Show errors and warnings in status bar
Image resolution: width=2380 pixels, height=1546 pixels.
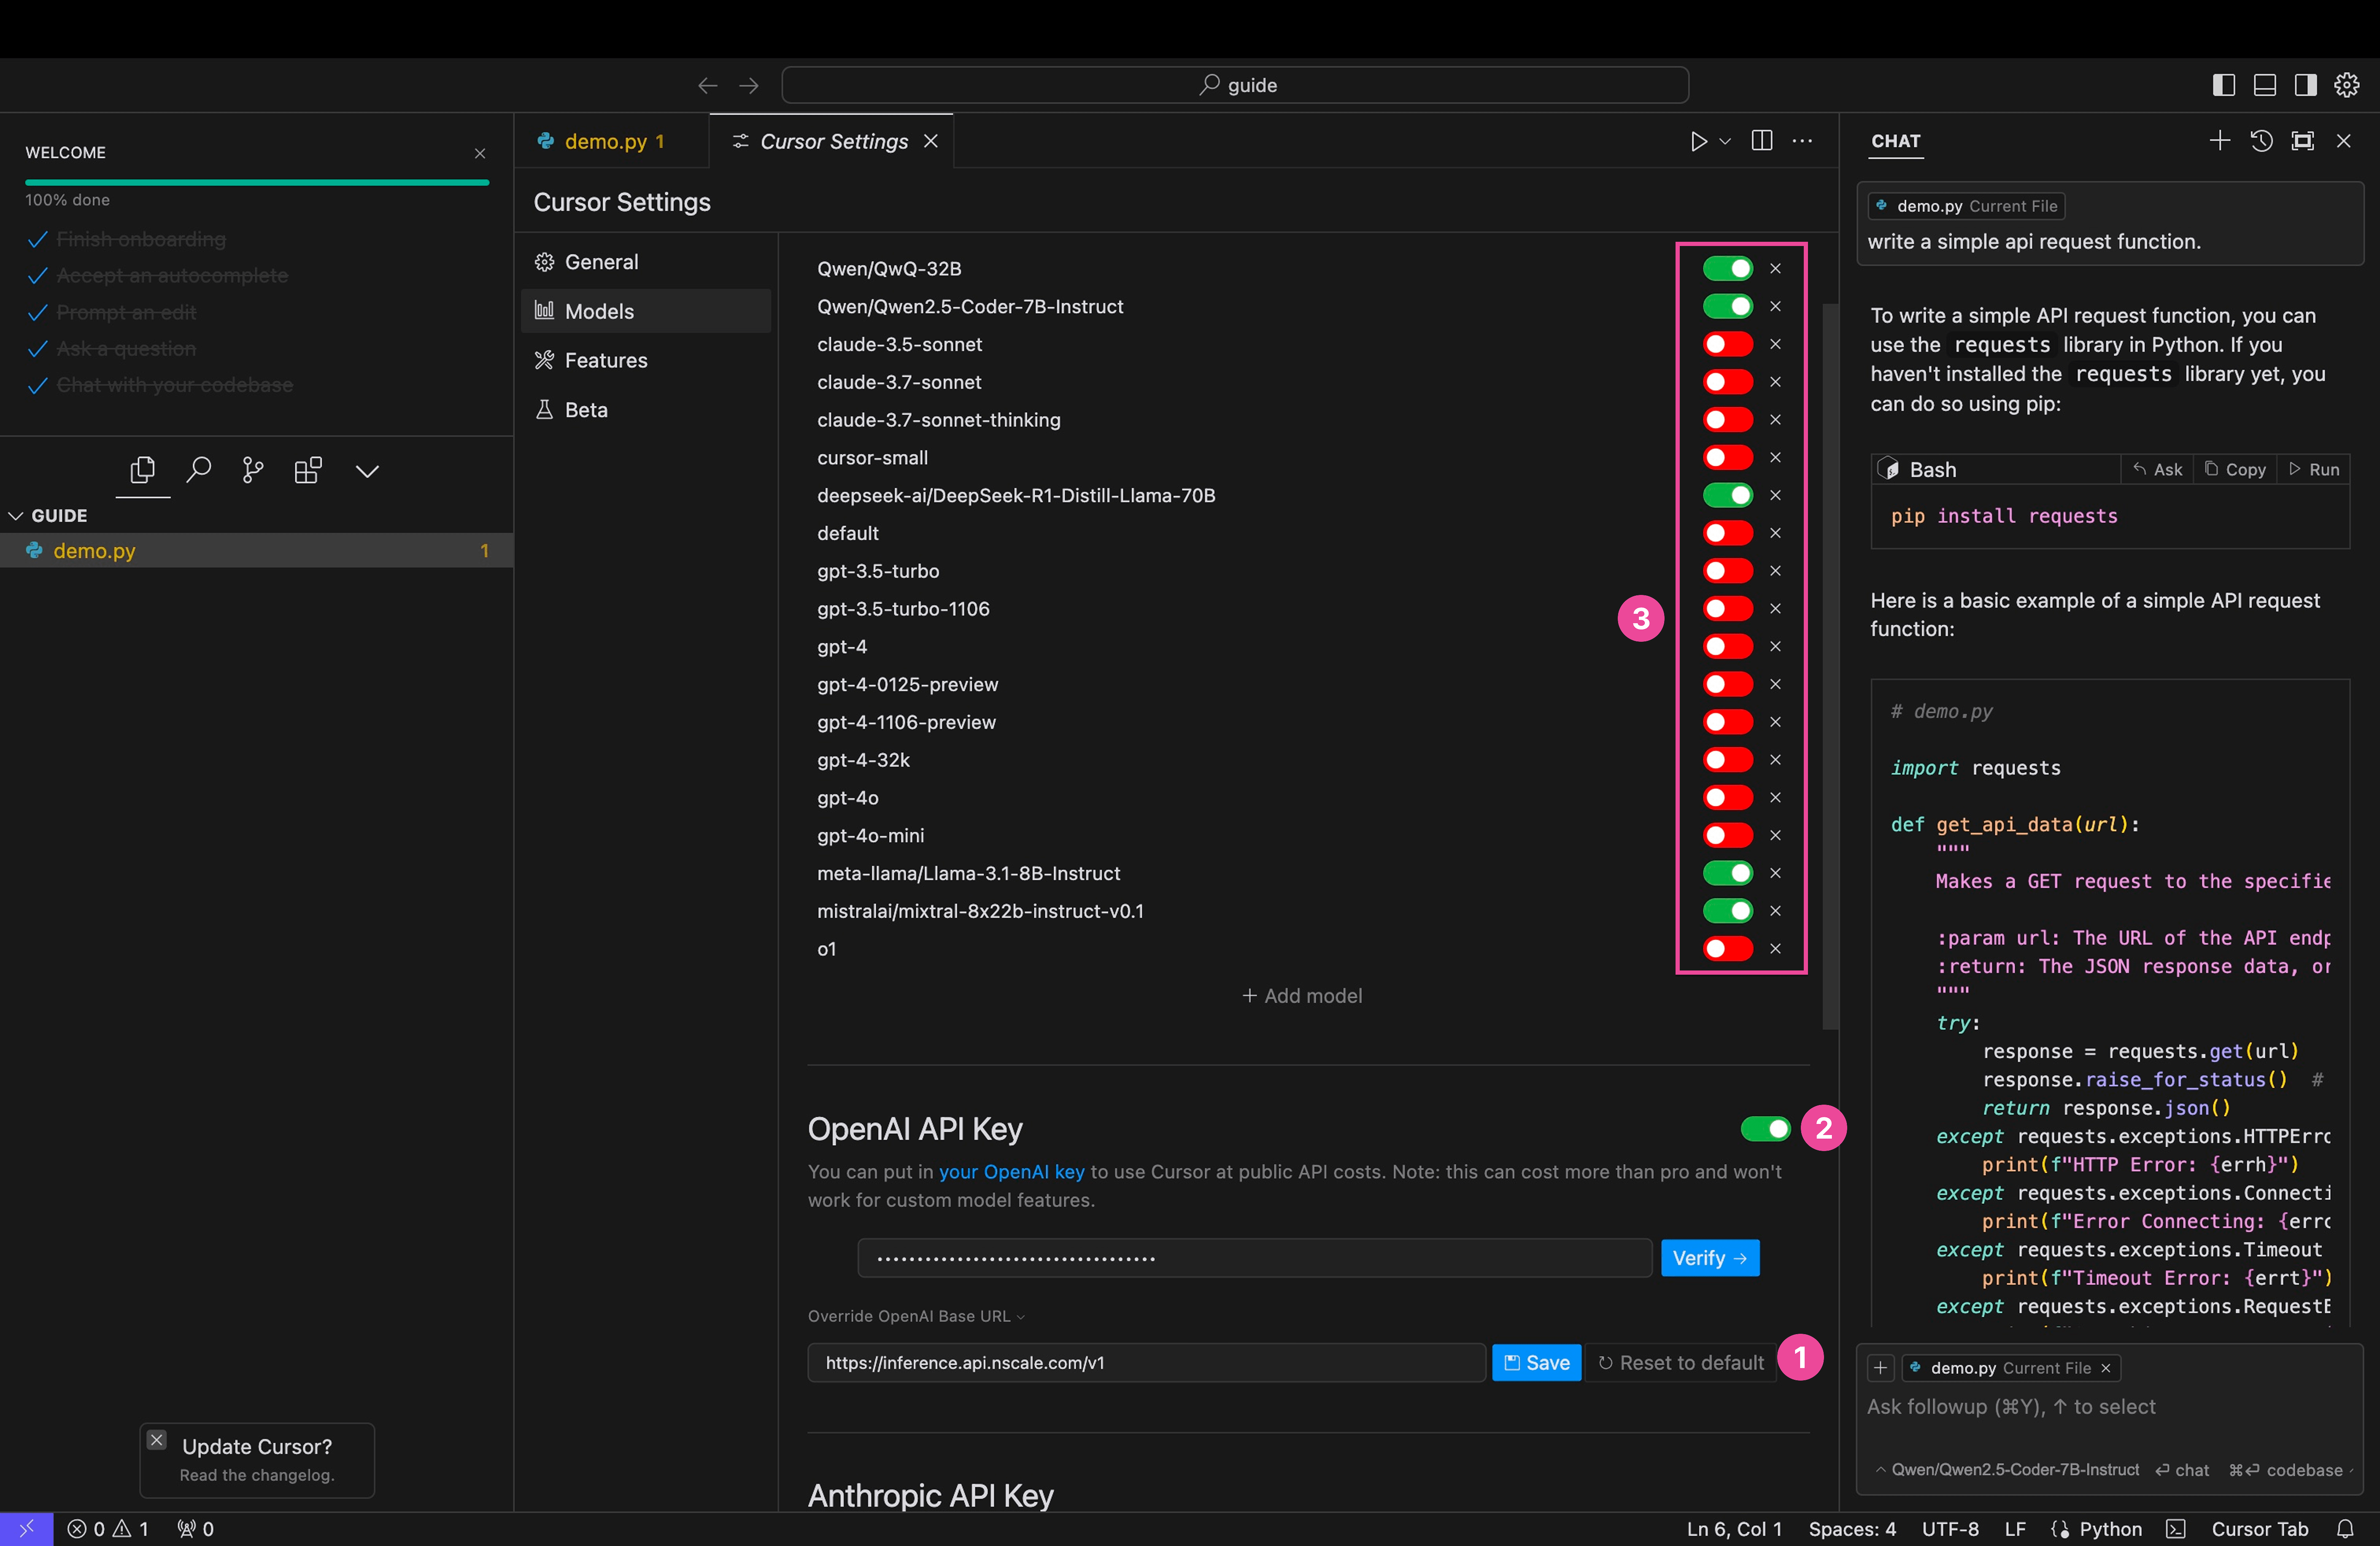pyautogui.click(x=108, y=1529)
